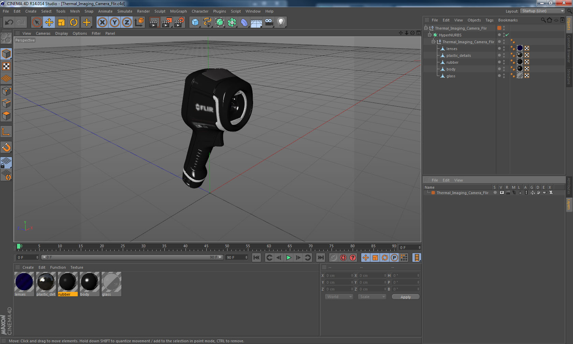Toggle Z axis lock
The width and height of the screenshot is (573, 344).
127,22
